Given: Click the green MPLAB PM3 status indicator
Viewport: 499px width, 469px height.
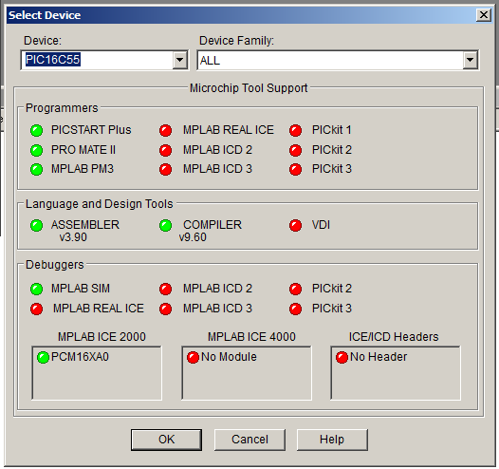Looking at the screenshot, I should click(37, 169).
